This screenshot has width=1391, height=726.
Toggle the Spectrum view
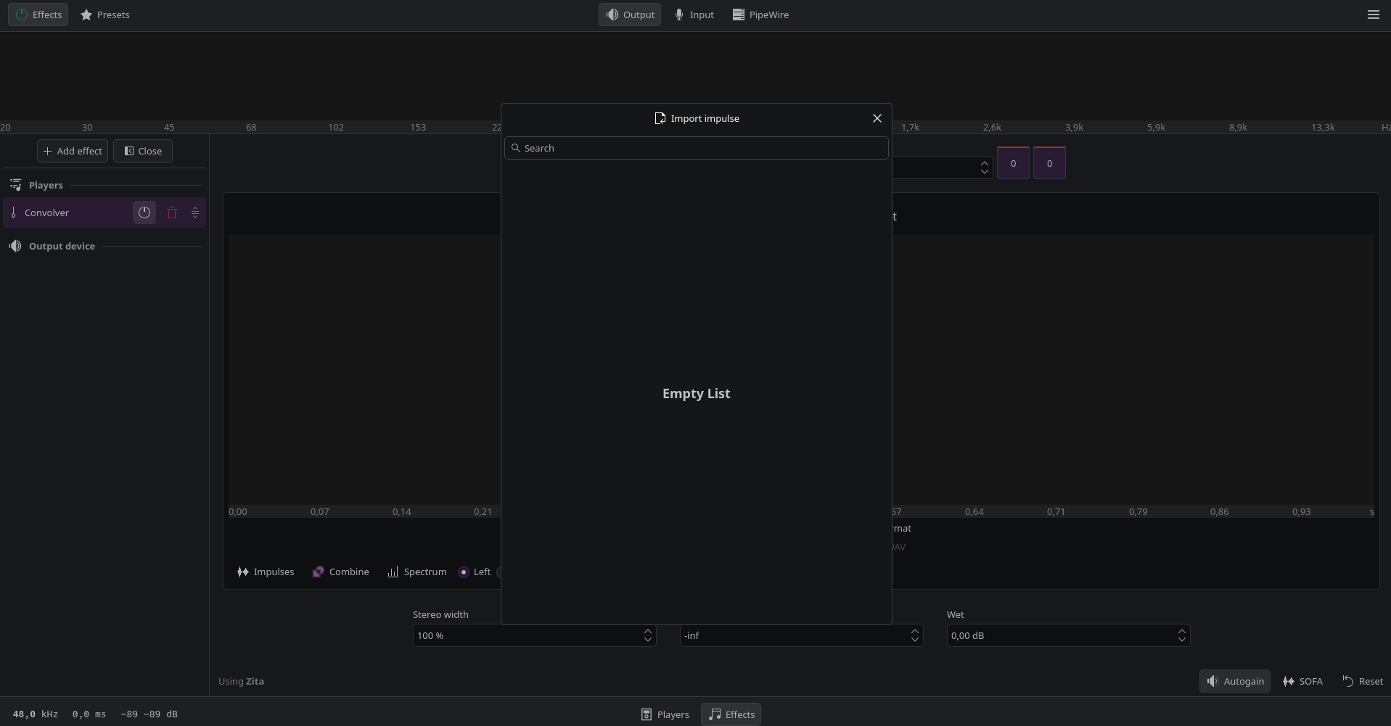tap(417, 572)
